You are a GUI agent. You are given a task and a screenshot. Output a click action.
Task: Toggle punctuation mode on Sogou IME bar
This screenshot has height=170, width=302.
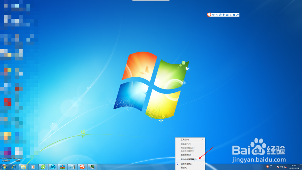tap(217, 15)
